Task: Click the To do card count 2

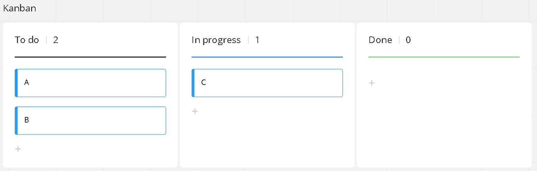Action: coord(56,40)
